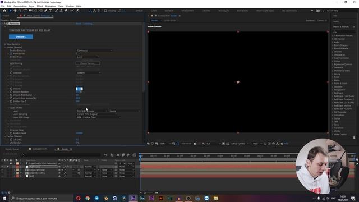Click the timeline composition flowchart icon

(x=105, y=155)
